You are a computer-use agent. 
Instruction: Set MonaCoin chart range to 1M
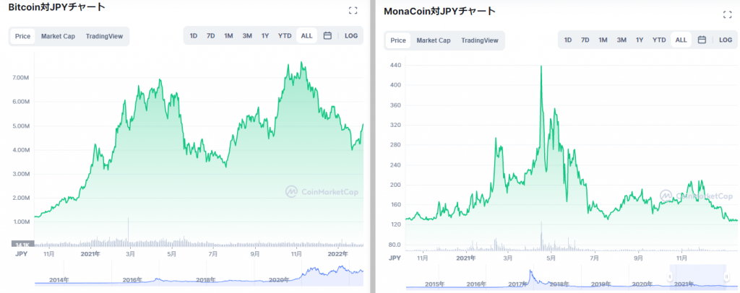603,40
